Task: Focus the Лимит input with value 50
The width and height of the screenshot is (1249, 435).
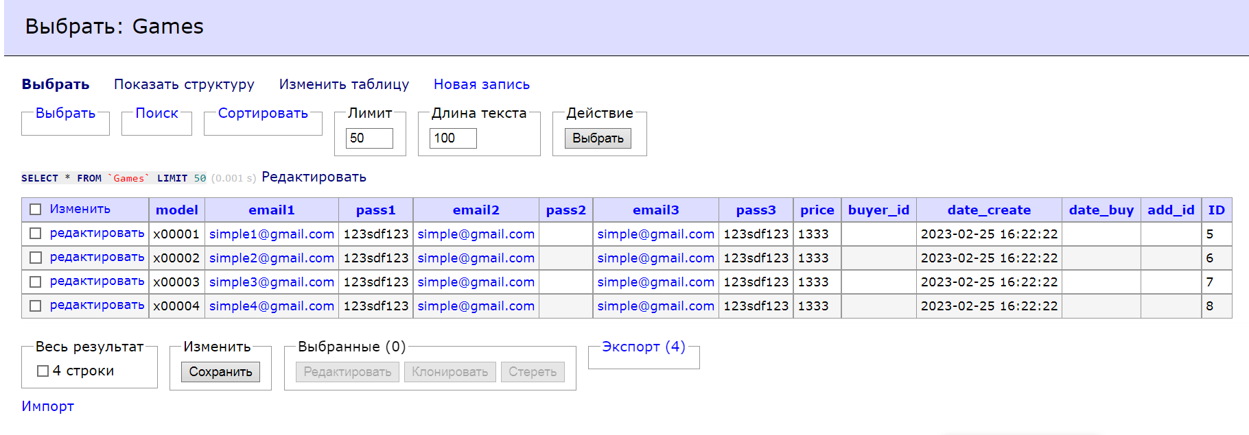Action: (369, 138)
